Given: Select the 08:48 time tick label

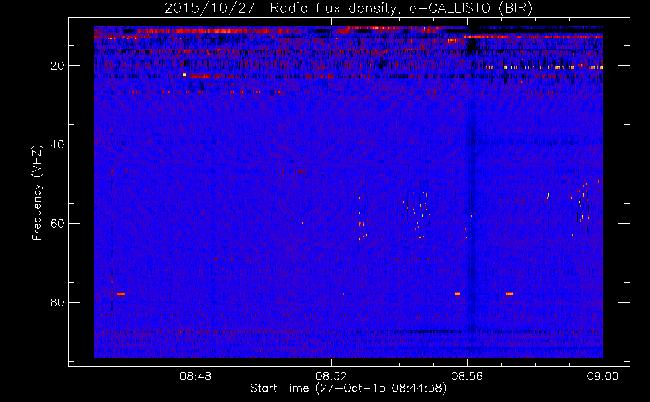Looking at the screenshot, I should click(196, 377).
